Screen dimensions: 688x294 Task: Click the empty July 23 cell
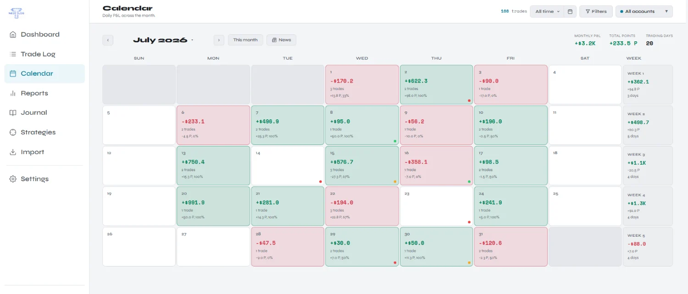[x=436, y=206]
